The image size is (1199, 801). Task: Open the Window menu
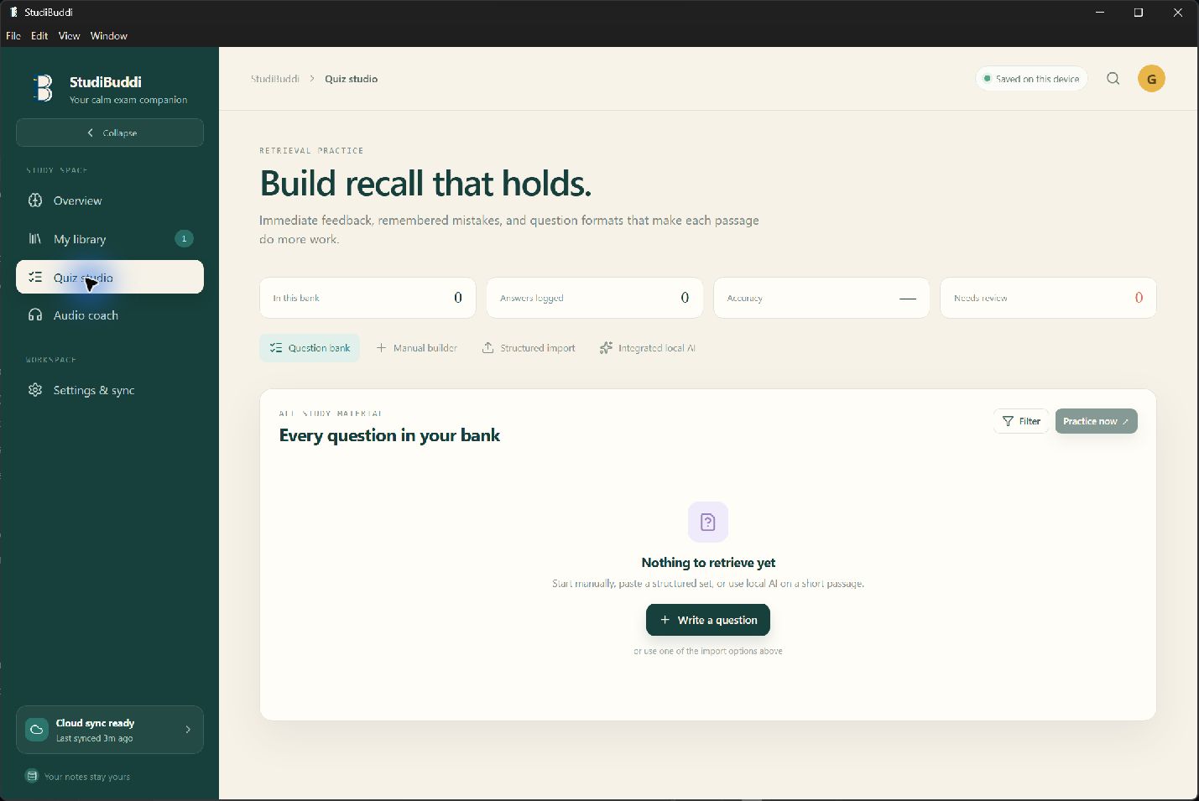(109, 36)
